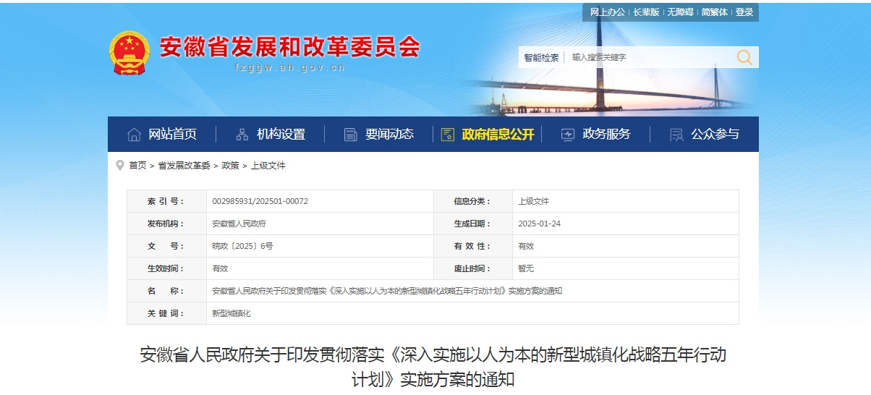
Task: Switch to 长辈版 elder mode
Action: click(646, 12)
